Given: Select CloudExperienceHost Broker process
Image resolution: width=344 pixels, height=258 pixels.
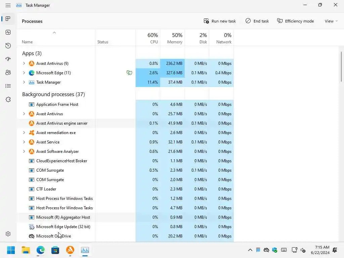Looking at the screenshot, I should pyautogui.click(x=125, y=161).
